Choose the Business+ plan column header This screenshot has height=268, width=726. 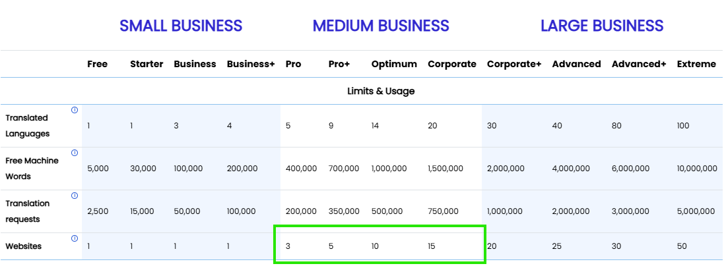[x=251, y=65]
